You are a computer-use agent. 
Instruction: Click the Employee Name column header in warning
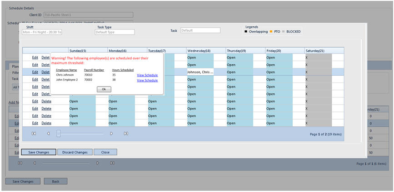pyautogui.click(x=66, y=70)
